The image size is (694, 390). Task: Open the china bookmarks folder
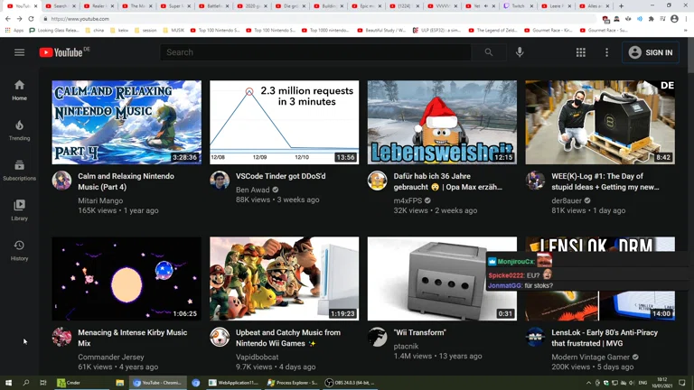coord(95,30)
